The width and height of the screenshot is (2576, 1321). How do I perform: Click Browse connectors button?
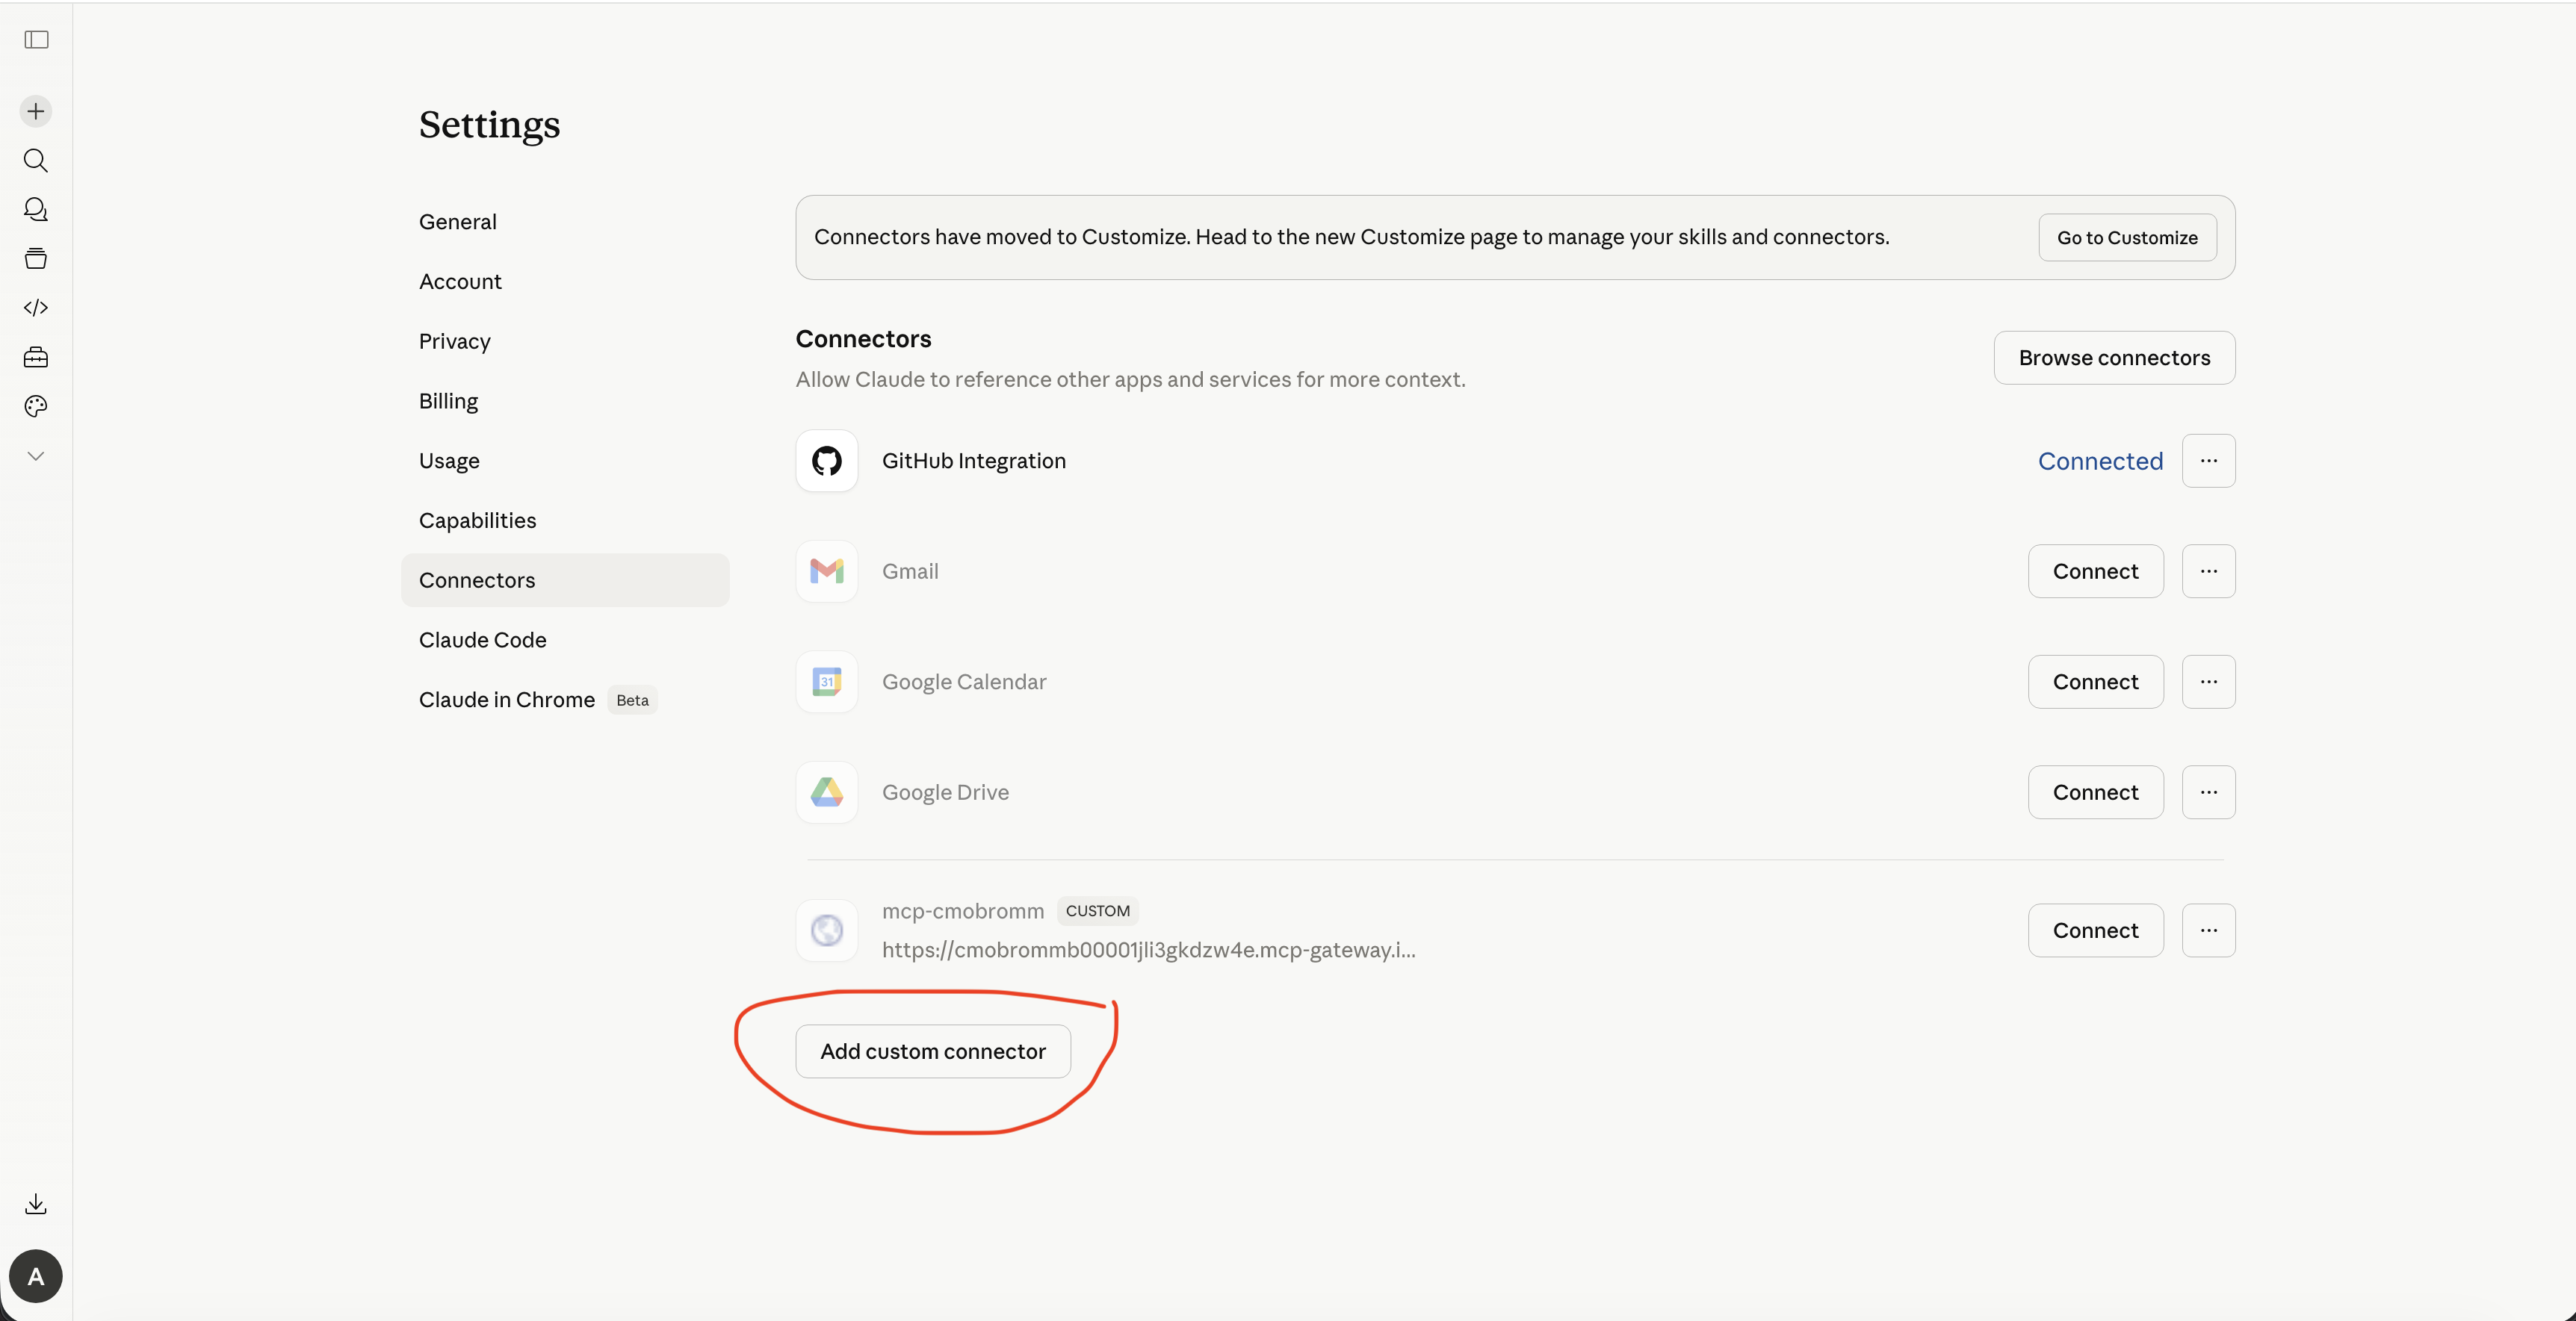[2114, 358]
